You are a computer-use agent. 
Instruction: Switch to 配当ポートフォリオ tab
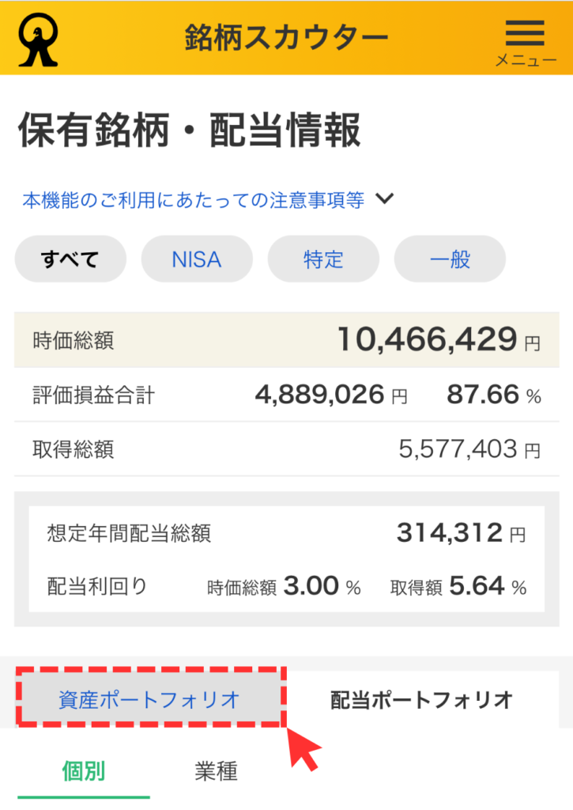tap(422, 699)
